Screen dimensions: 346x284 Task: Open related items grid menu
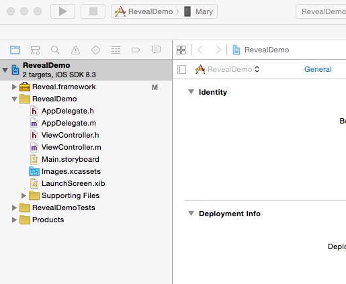pyautogui.click(x=181, y=50)
